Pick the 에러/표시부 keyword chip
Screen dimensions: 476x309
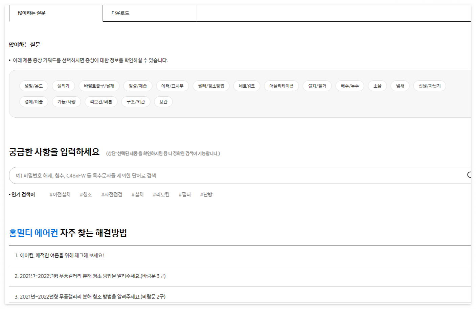point(173,86)
